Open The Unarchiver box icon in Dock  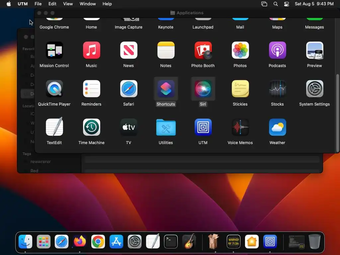coord(213,241)
